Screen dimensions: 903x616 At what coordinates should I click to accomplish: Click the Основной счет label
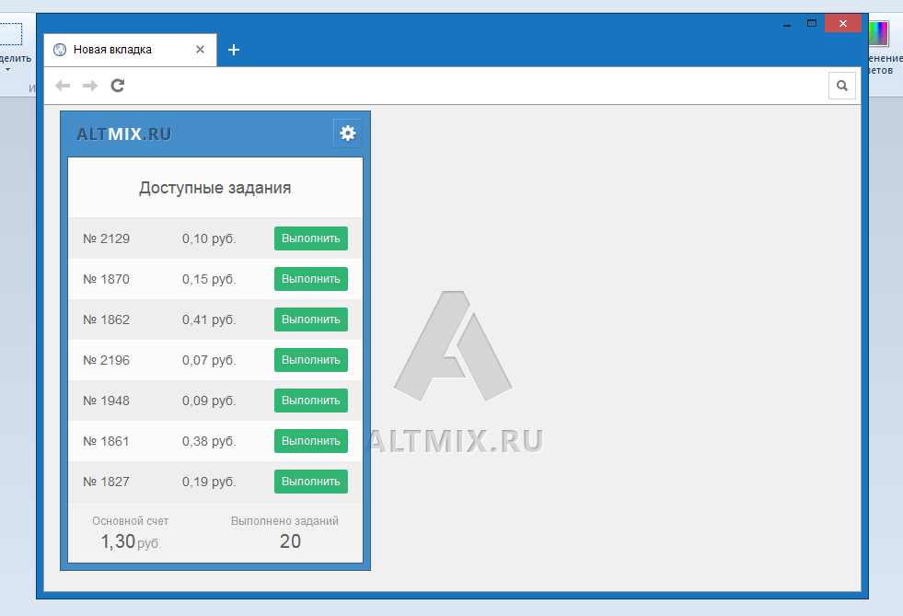coord(130,521)
